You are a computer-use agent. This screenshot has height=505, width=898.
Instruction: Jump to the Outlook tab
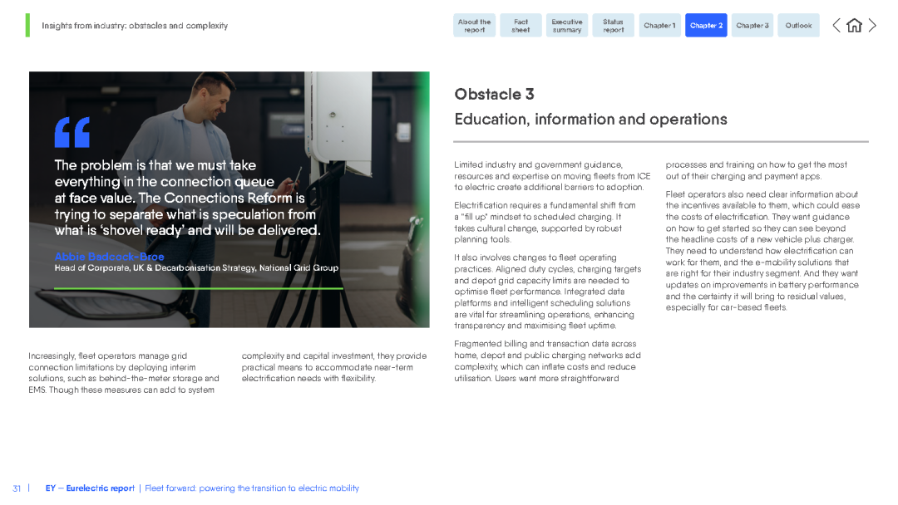coord(798,25)
